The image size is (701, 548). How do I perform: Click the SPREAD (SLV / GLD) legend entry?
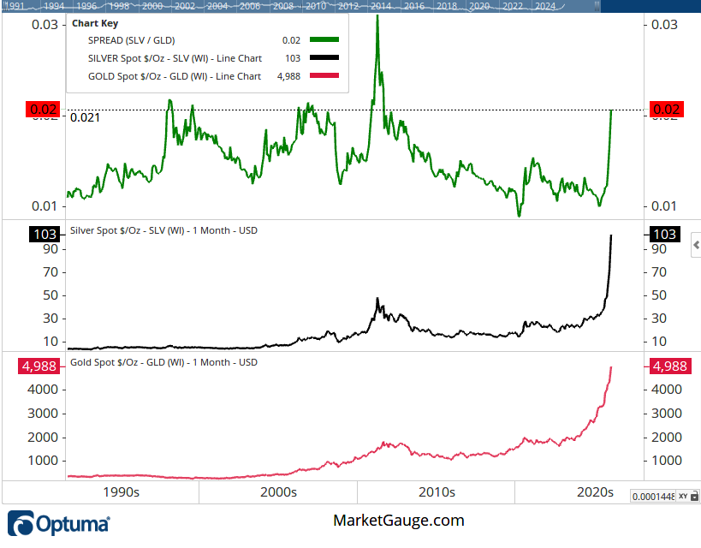point(142,39)
